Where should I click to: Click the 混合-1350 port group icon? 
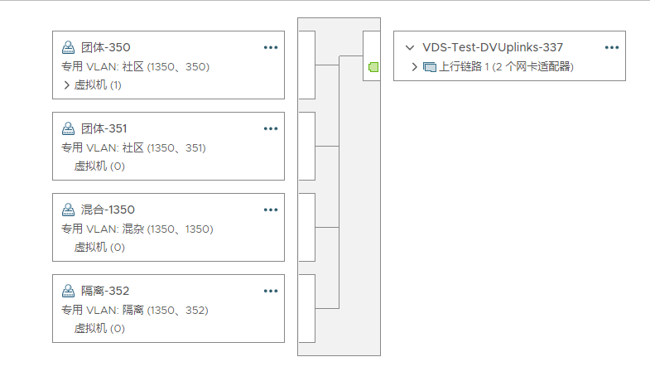(69, 210)
